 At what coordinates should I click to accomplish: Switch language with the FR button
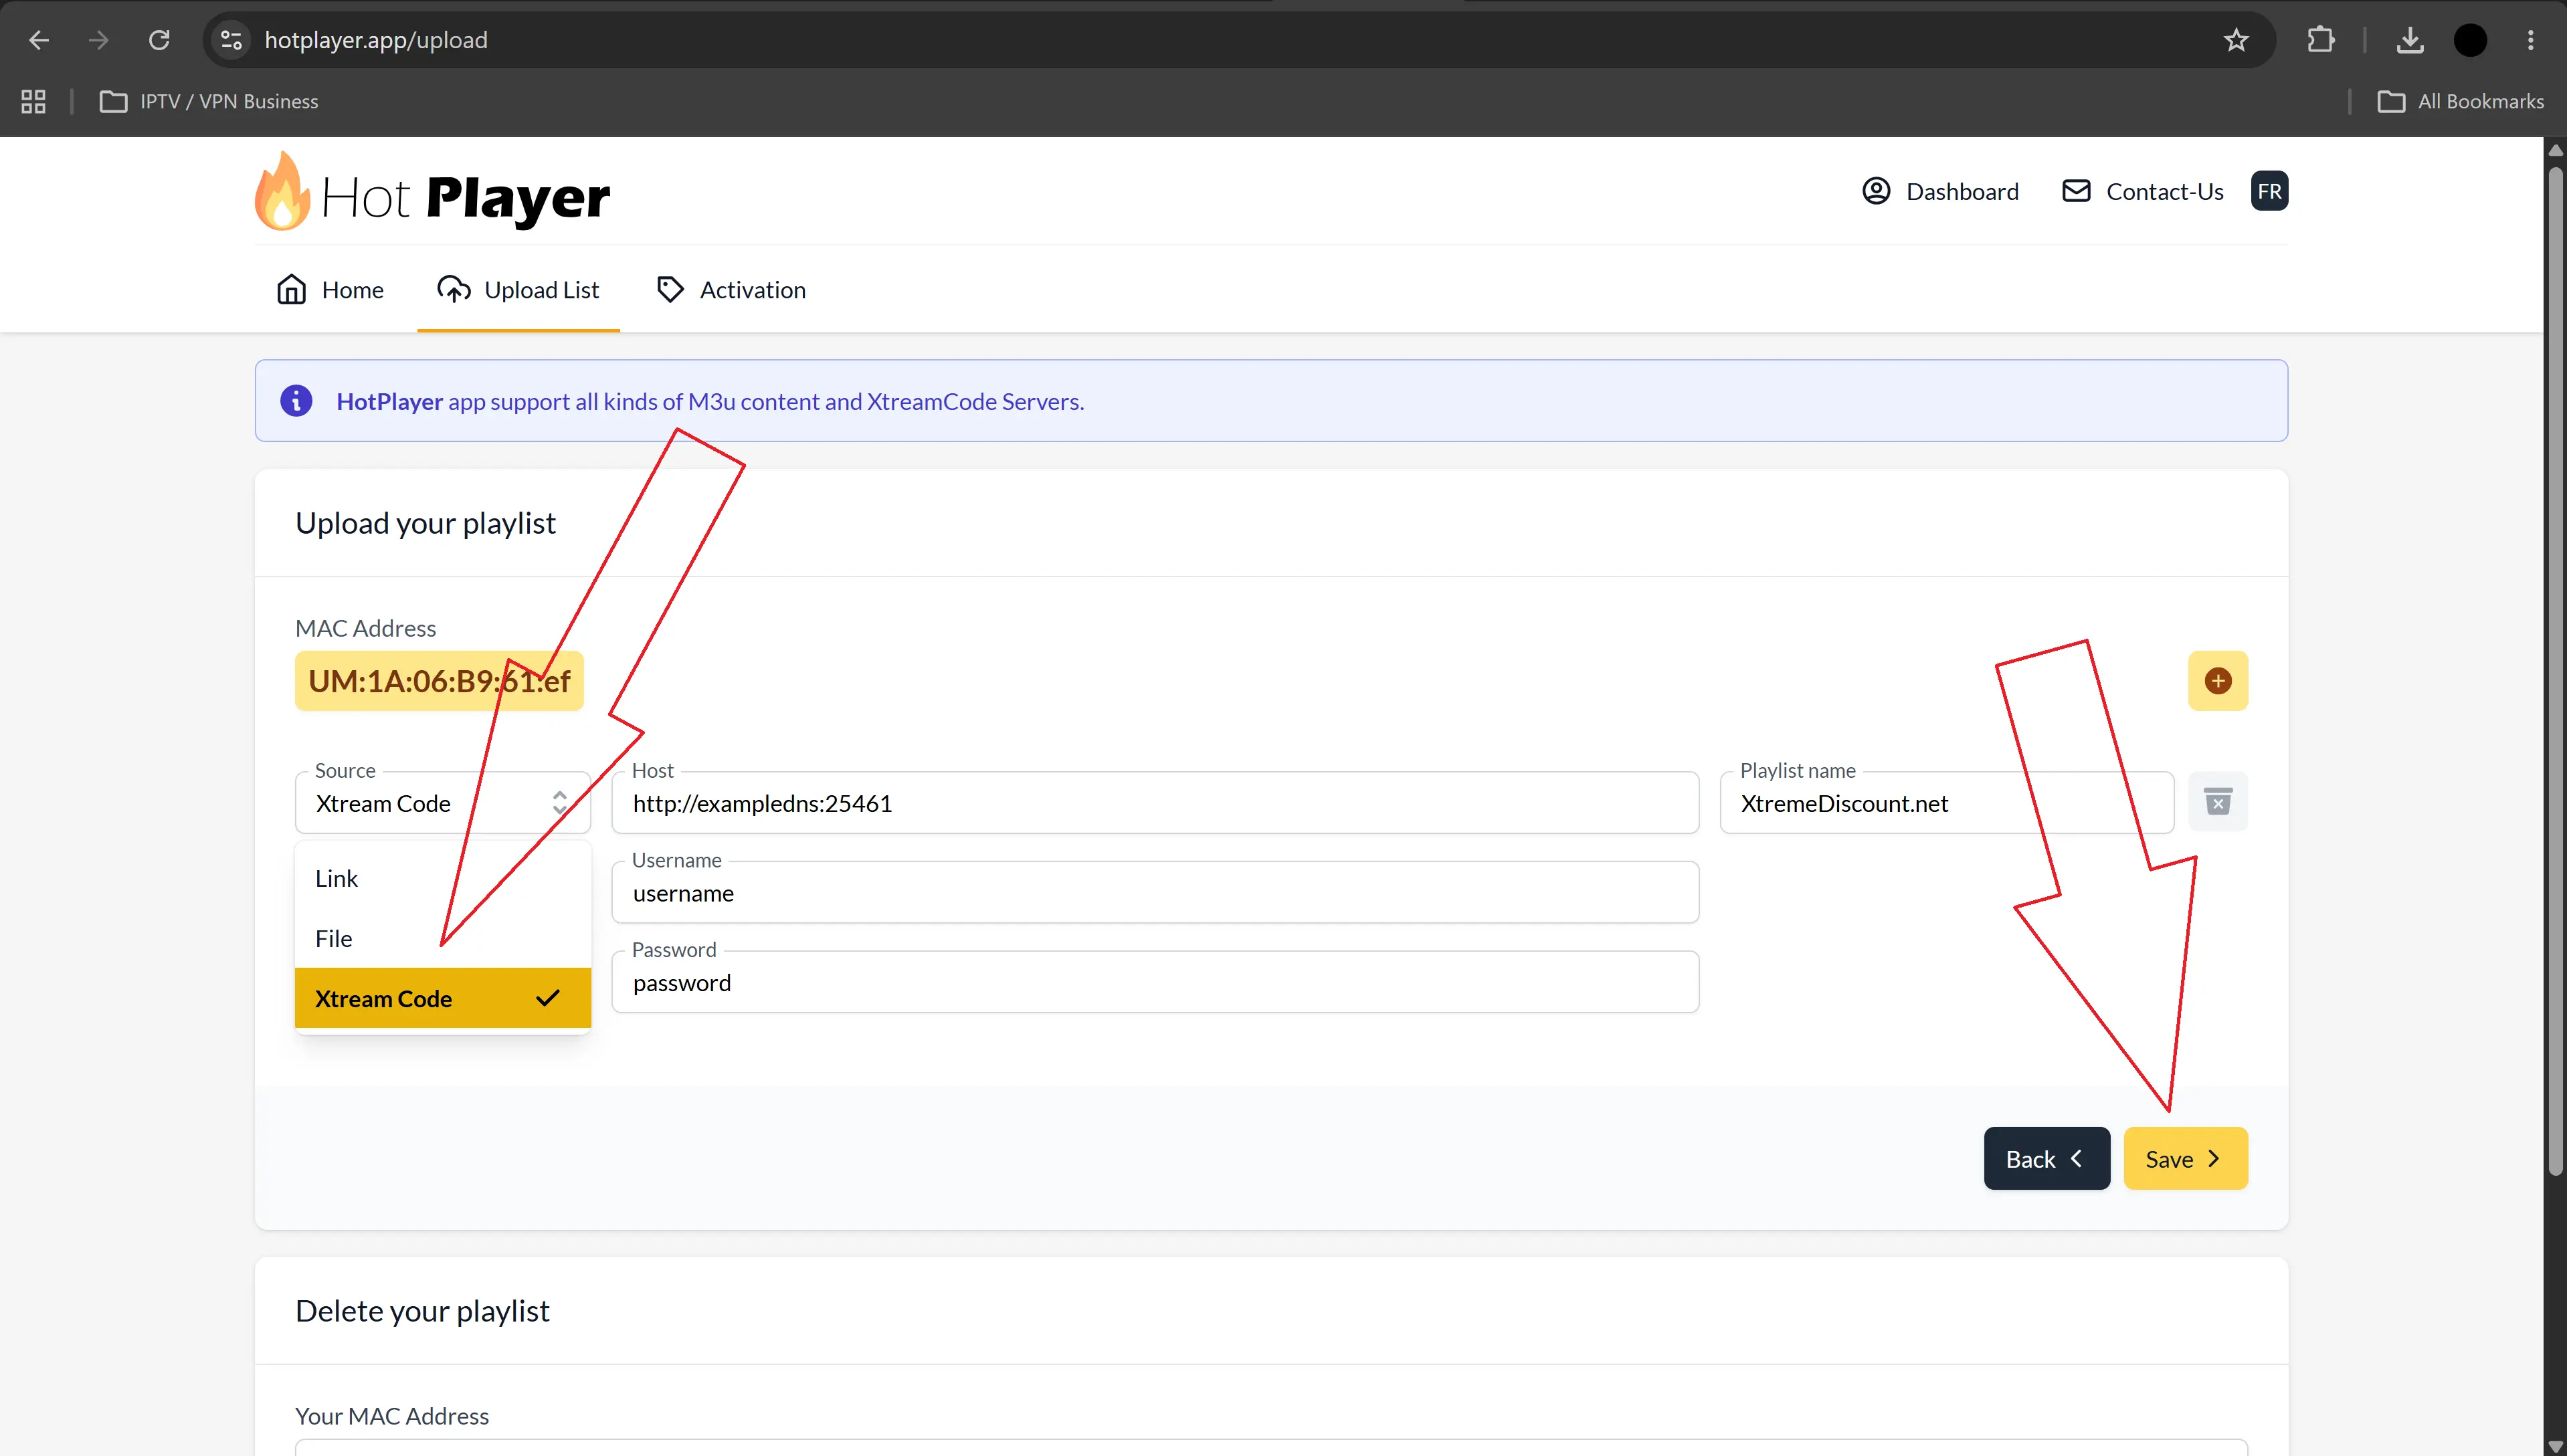pyautogui.click(x=2269, y=191)
